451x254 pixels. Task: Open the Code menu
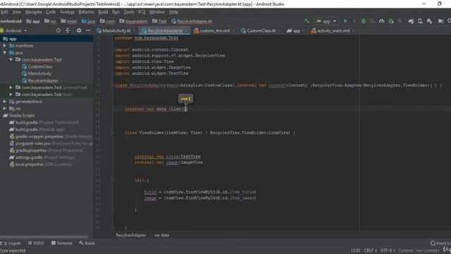click(x=51, y=12)
